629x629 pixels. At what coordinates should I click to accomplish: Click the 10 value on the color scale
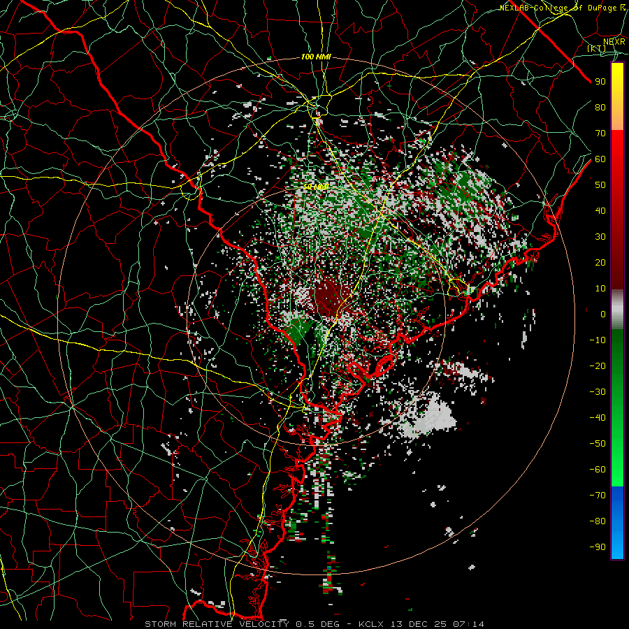(600, 289)
